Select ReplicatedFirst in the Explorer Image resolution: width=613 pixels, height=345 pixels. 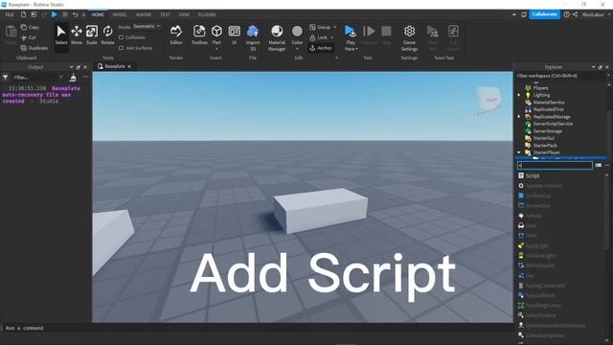(x=549, y=109)
